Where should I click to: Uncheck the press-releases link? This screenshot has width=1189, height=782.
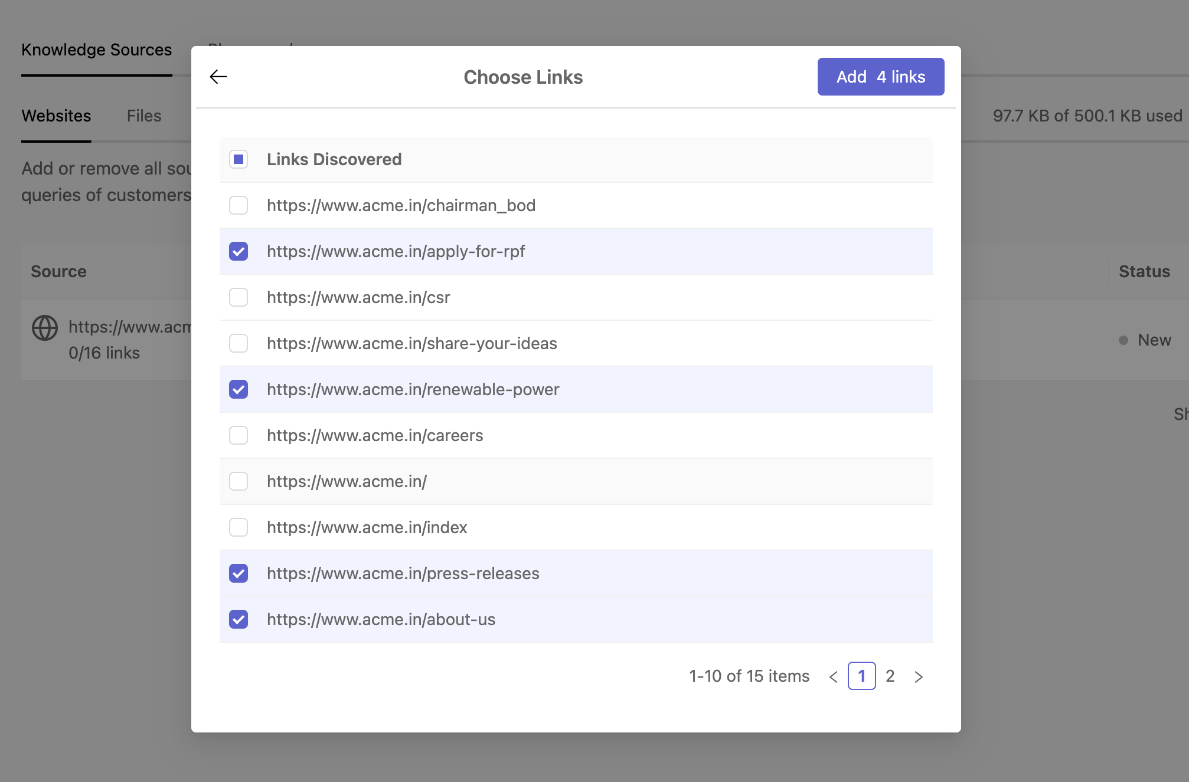[239, 573]
